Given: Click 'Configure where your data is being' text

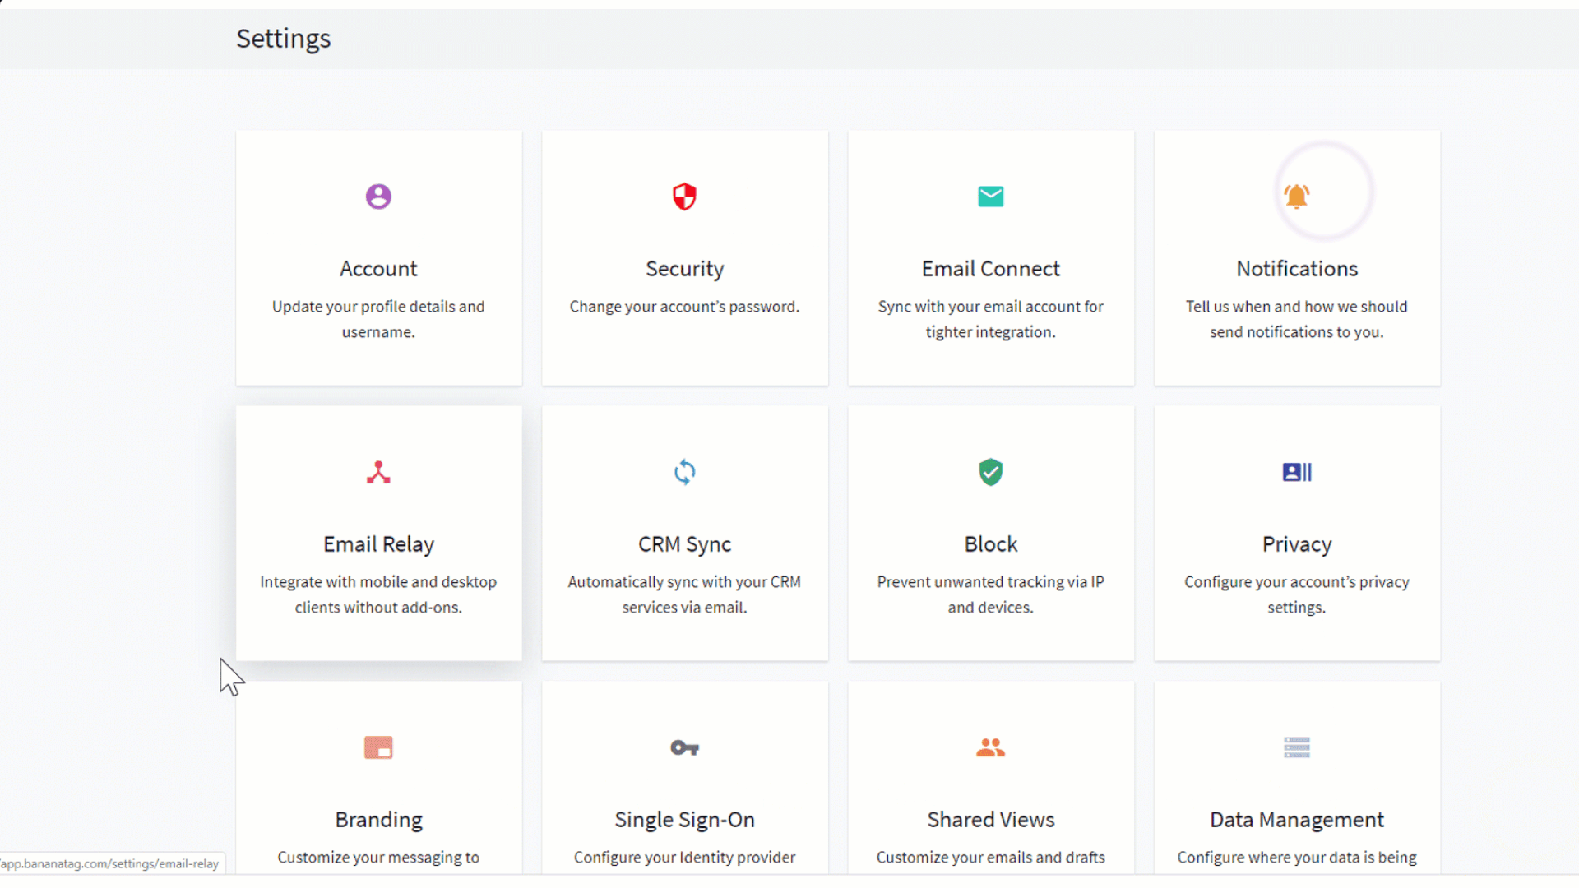Looking at the screenshot, I should [x=1296, y=858].
